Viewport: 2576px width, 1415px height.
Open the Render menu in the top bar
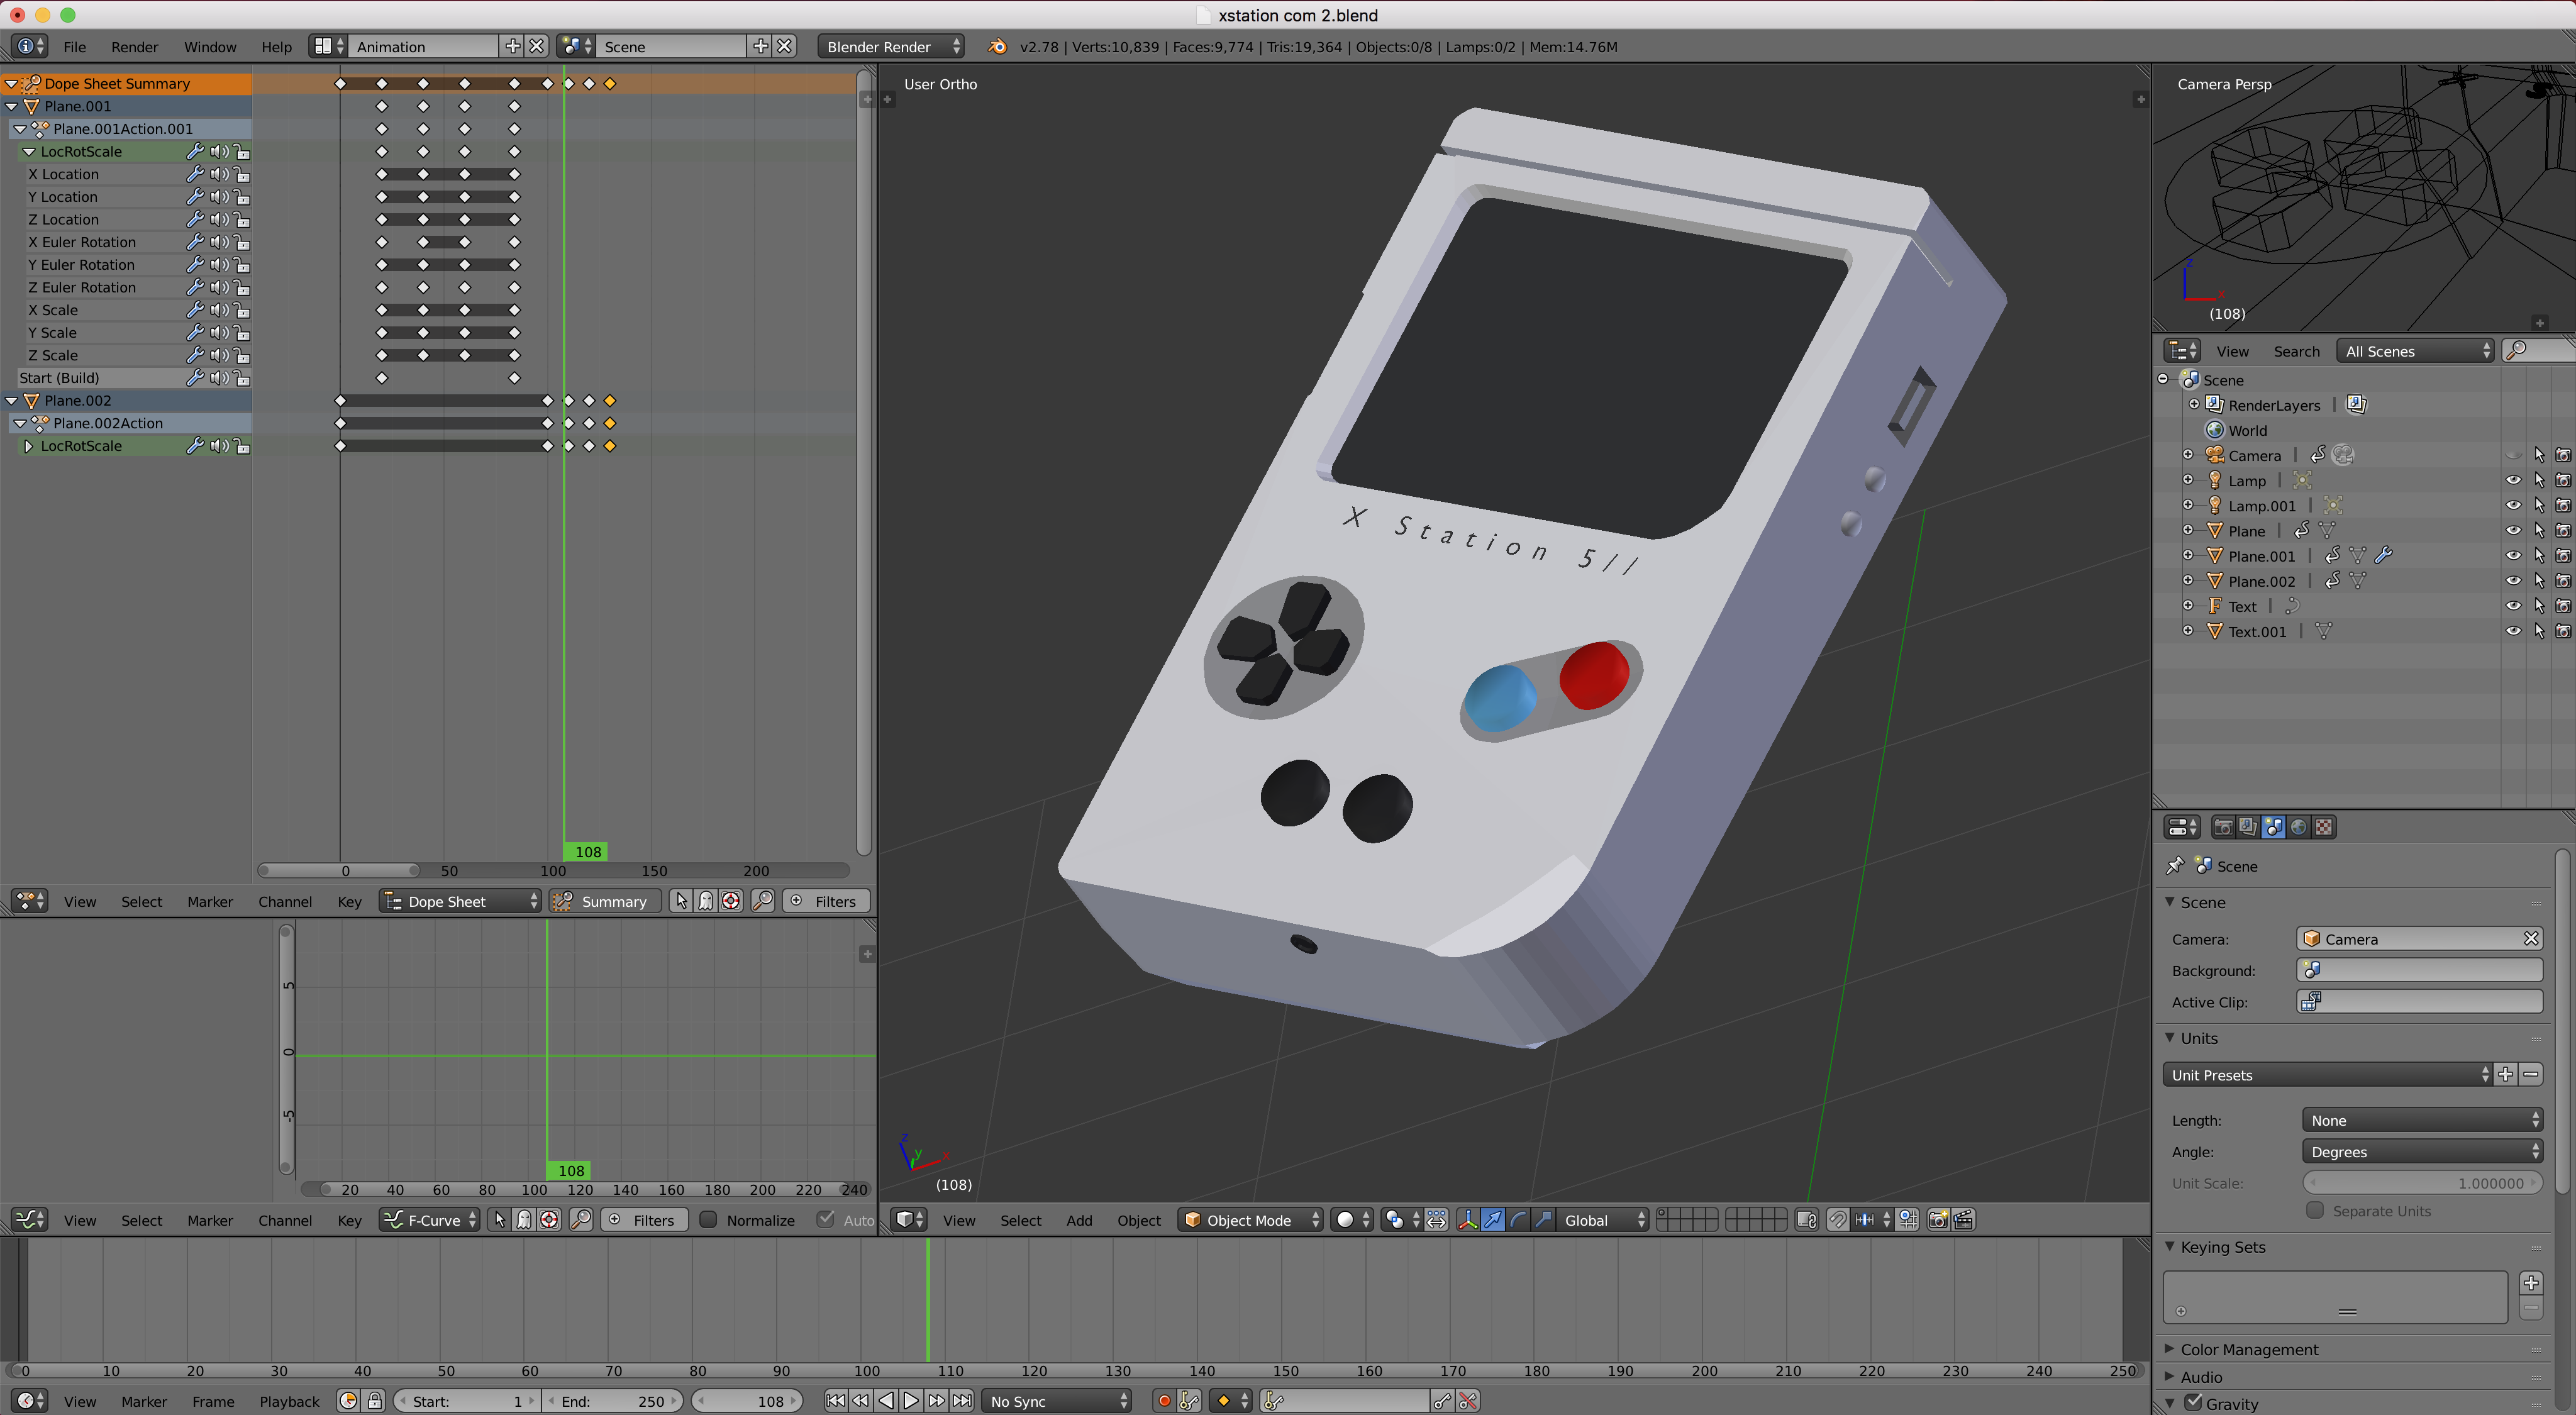[134, 47]
